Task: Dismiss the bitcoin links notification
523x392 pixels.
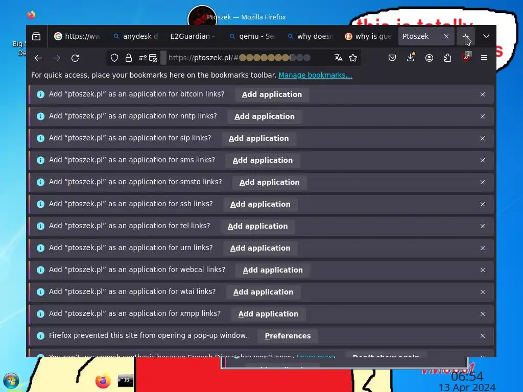Action: tap(483, 94)
